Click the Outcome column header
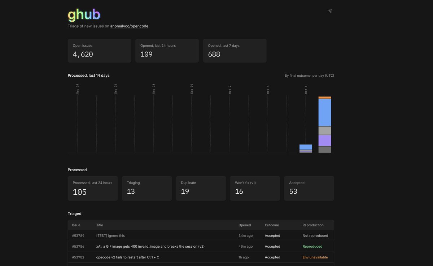The image size is (433, 266). click(x=272, y=225)
